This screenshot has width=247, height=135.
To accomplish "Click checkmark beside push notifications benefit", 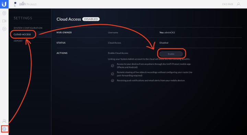I will tap(113, 81).
